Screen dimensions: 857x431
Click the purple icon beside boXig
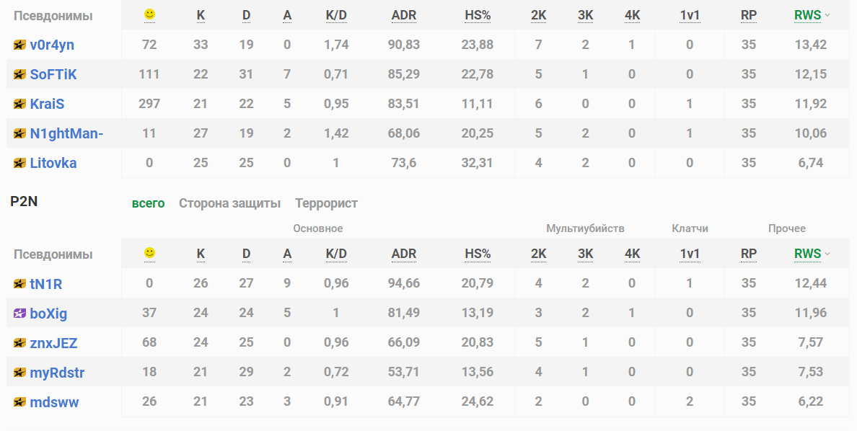[x=19, y=314]
